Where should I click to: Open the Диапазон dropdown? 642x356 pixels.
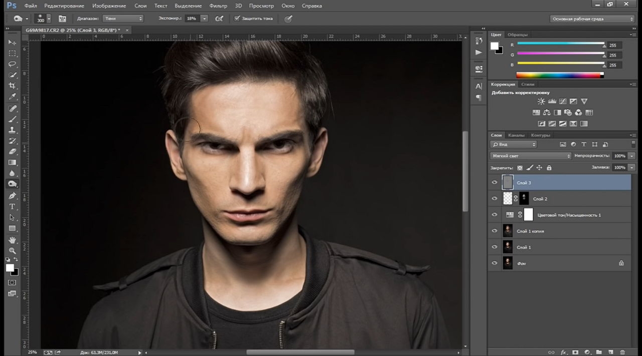123,19
